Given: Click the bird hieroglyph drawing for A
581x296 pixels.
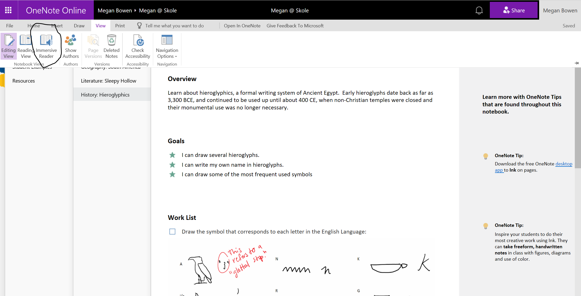Looking at the screenshot, I should coord(200,270).
